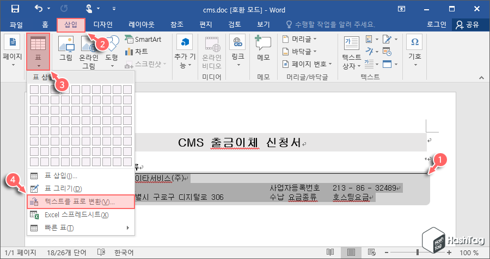Expand the 빠른 표(T) submenu
490x259 pixels.
81,228
